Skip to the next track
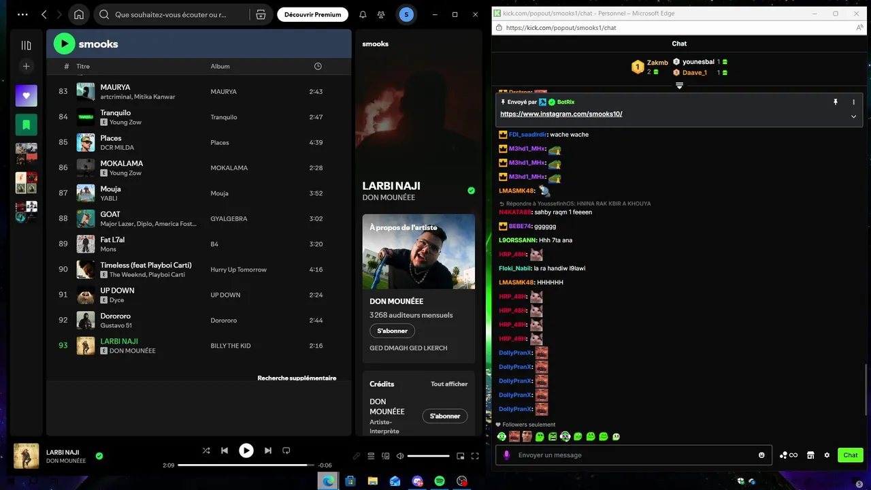This screenshot has height=490, width=871. 268,451
